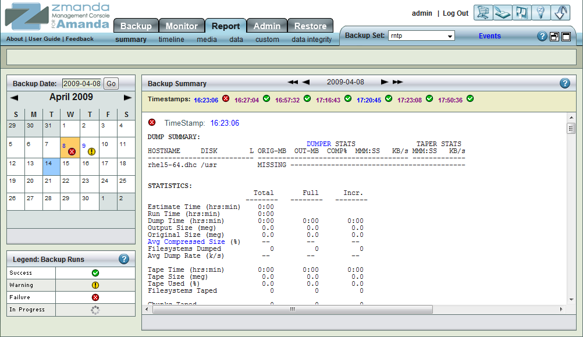Screen dimensions: 583x337
Task: Go to next backup date arrow
Action: 385,82
